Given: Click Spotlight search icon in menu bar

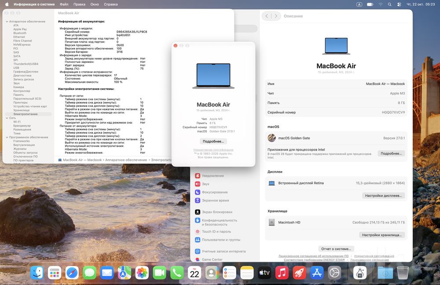Looking at the screenshot, I should 389,4.
